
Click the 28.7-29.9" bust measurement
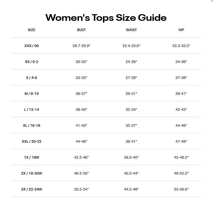[81, 46]
